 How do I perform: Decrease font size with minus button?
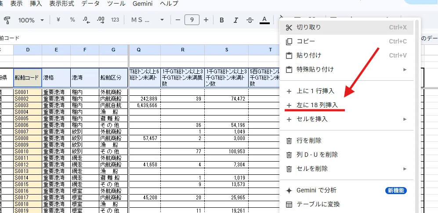point(178,20)
